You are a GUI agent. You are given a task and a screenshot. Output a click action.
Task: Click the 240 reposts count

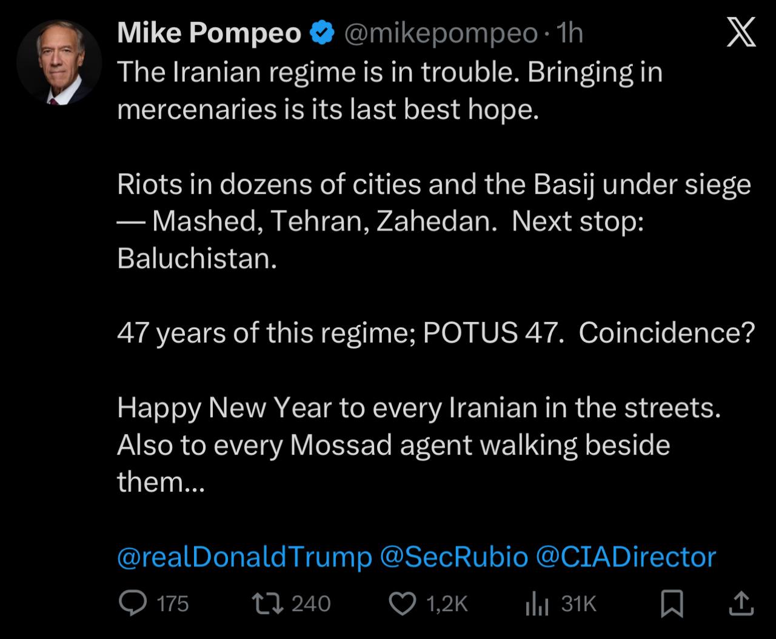point(311,603)
